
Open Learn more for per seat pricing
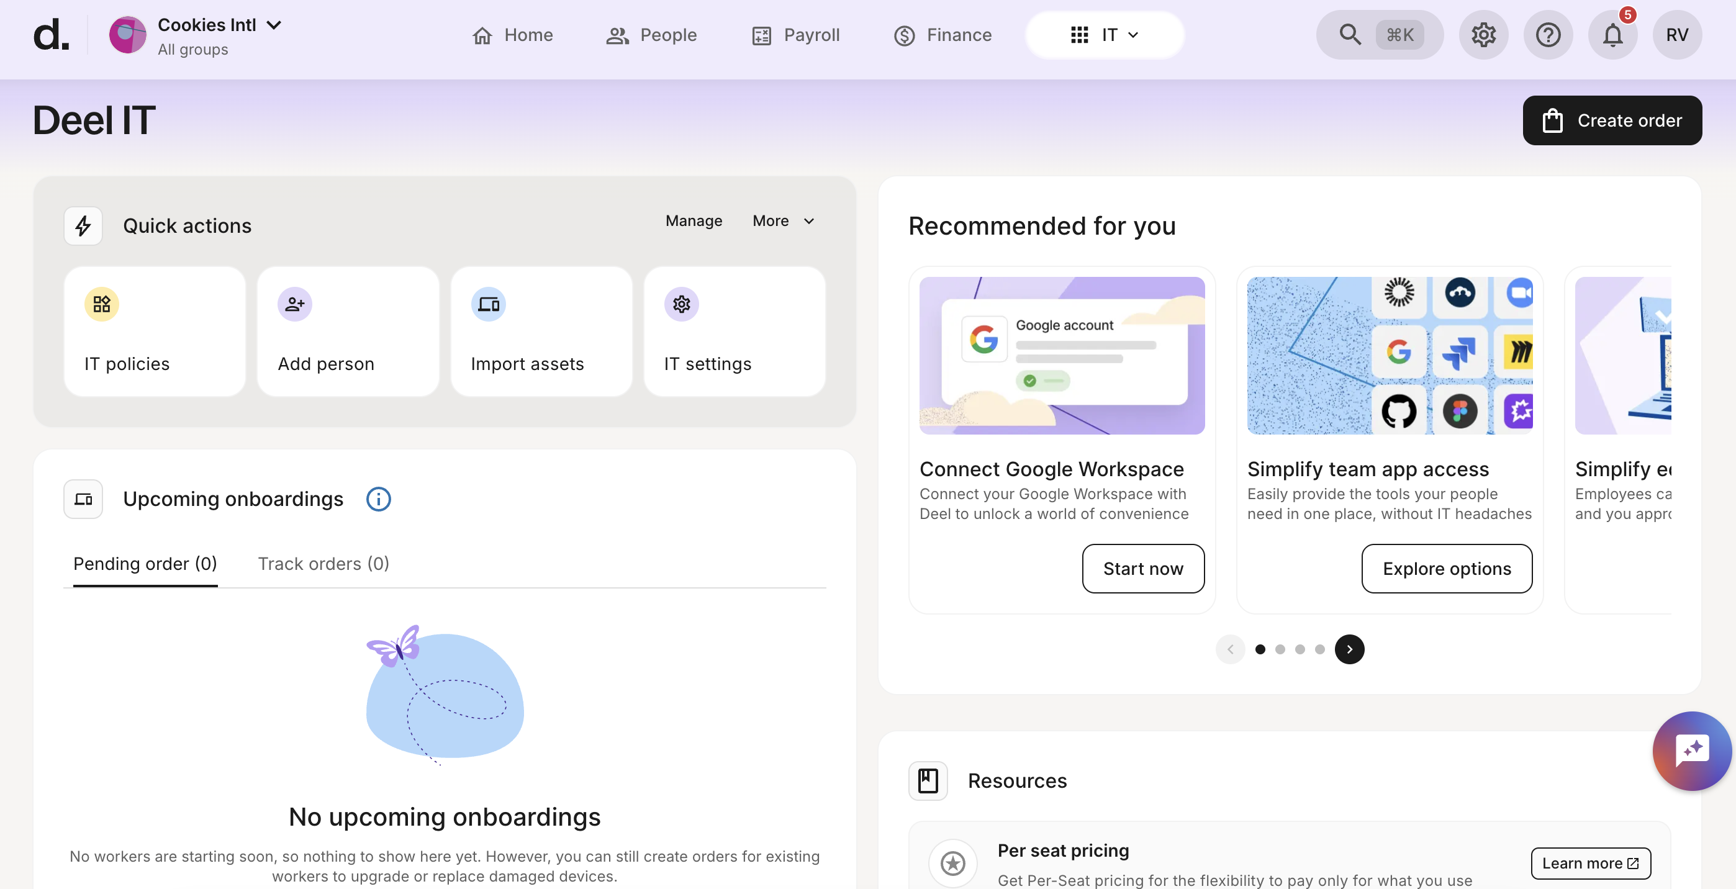[1591, 864]
